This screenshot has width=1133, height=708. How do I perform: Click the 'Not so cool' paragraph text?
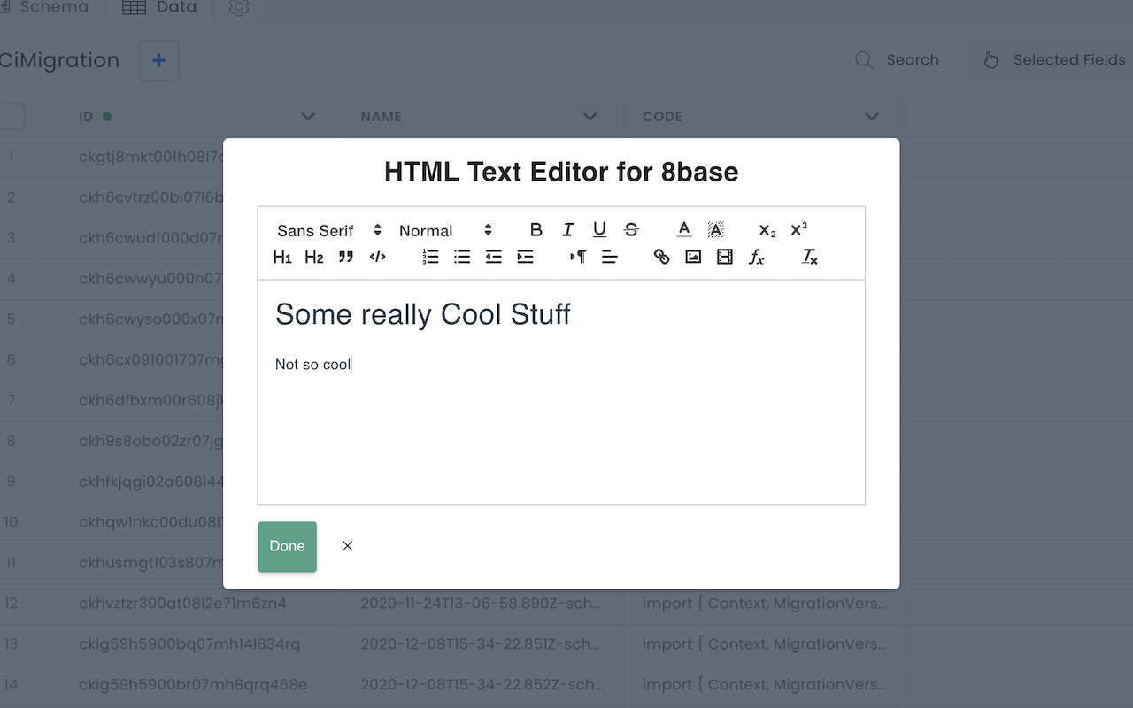pyautogui.click(x=313, y=365)
